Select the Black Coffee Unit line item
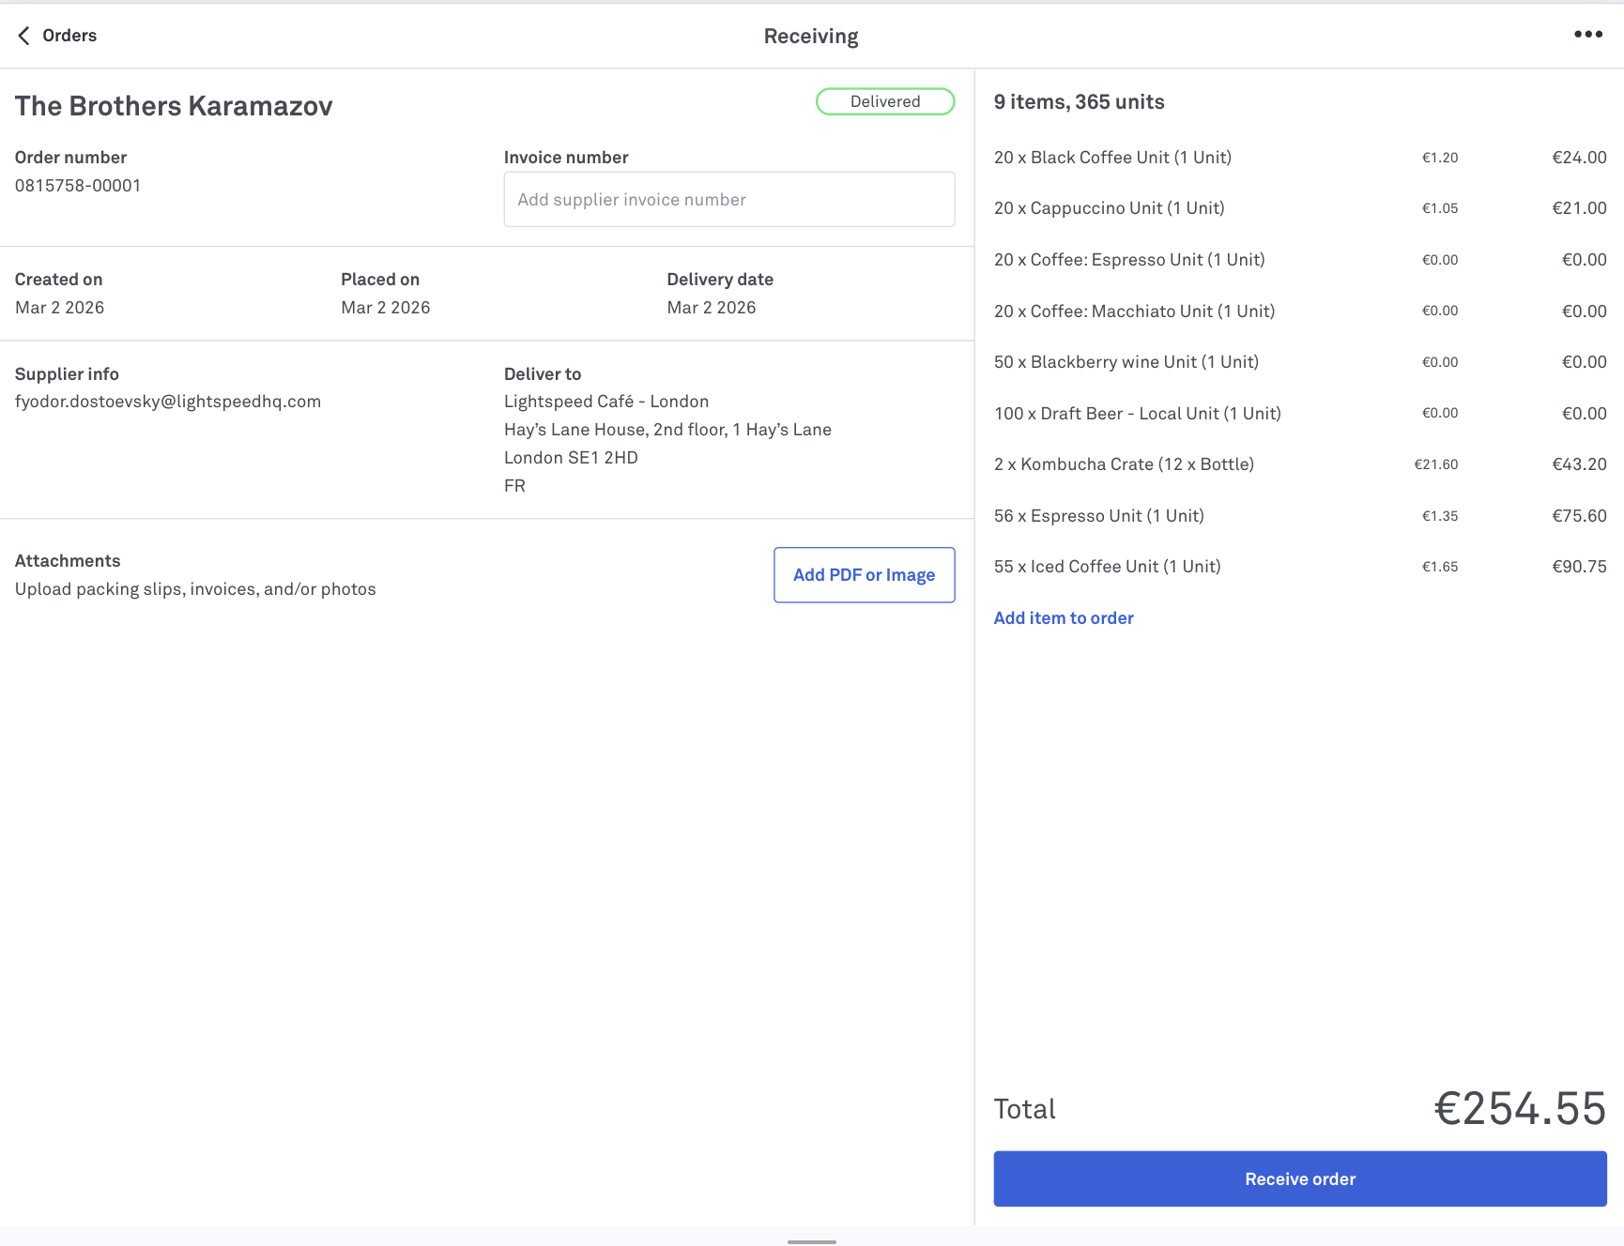Image resolution: width=1624 pixels, height=1246 pixels. 1112,158
